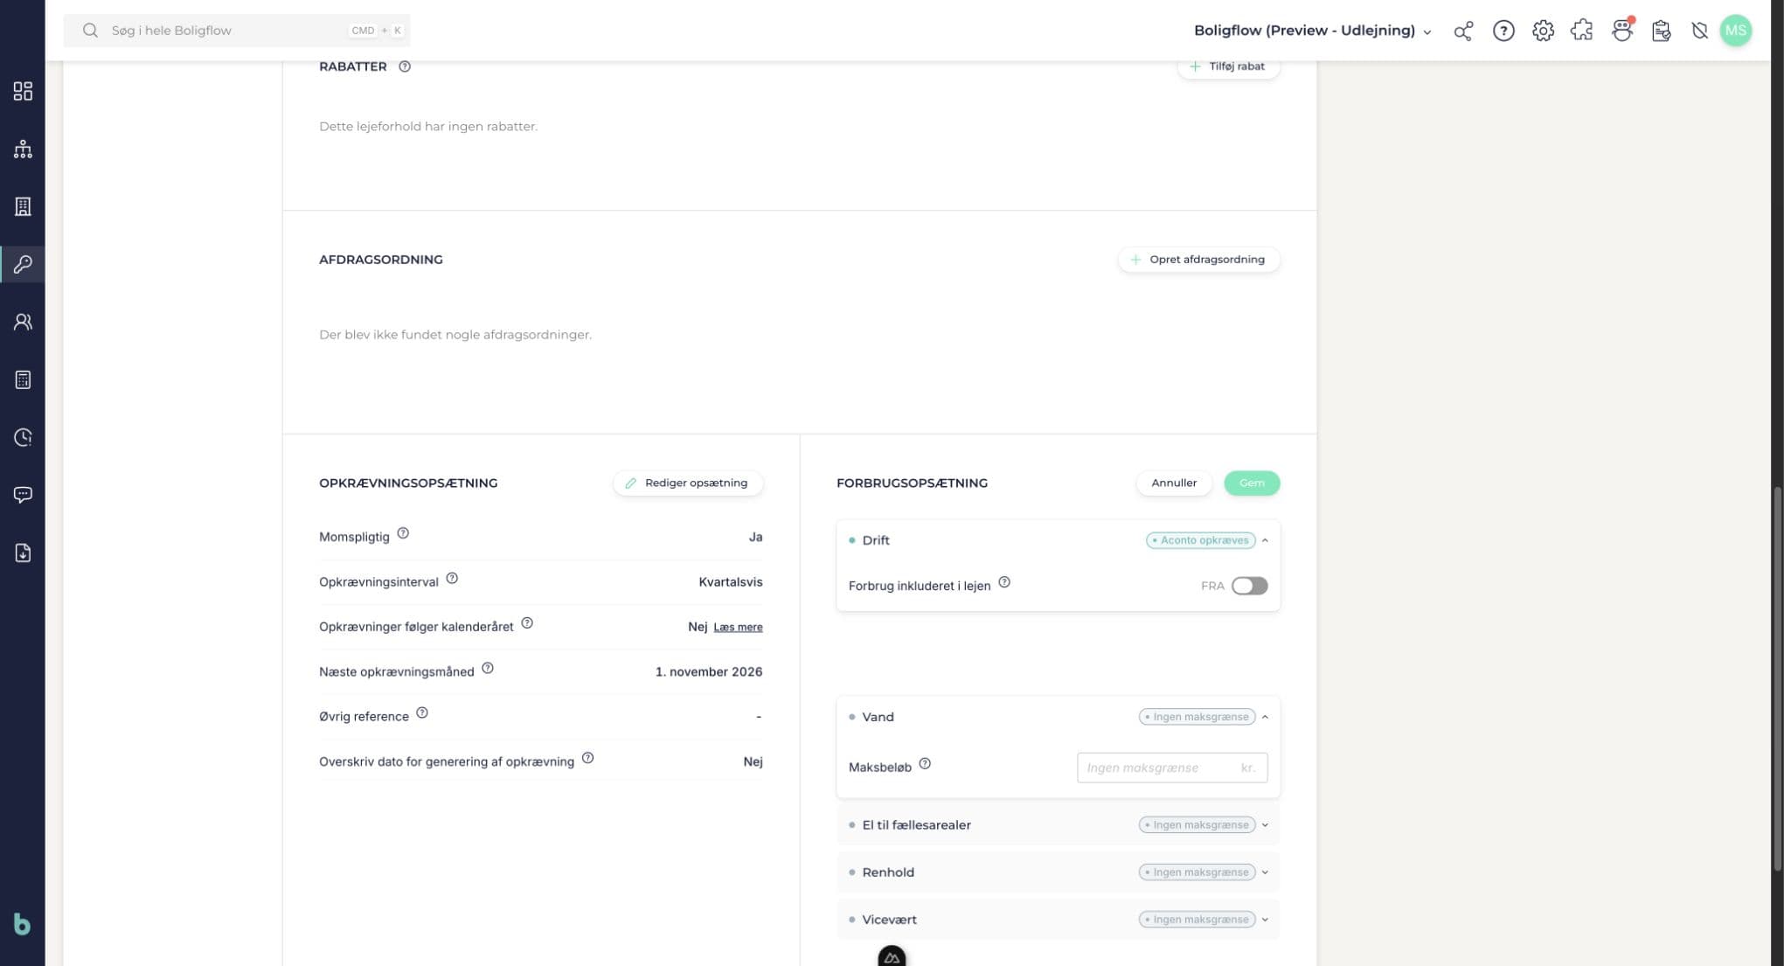Collapse the Vand consumption section
The width and height of the screenshot is (1784, 966).
(1265, 717)
